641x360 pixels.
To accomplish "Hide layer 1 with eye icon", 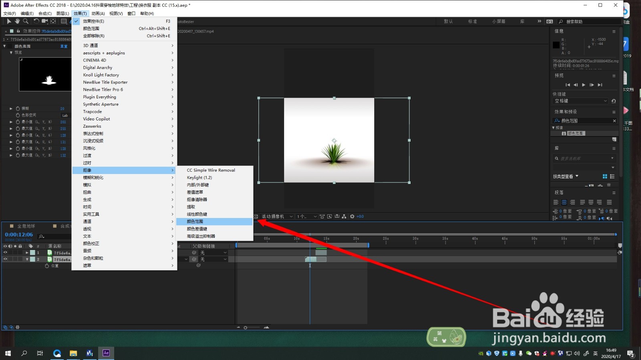I will click(5, 253).
